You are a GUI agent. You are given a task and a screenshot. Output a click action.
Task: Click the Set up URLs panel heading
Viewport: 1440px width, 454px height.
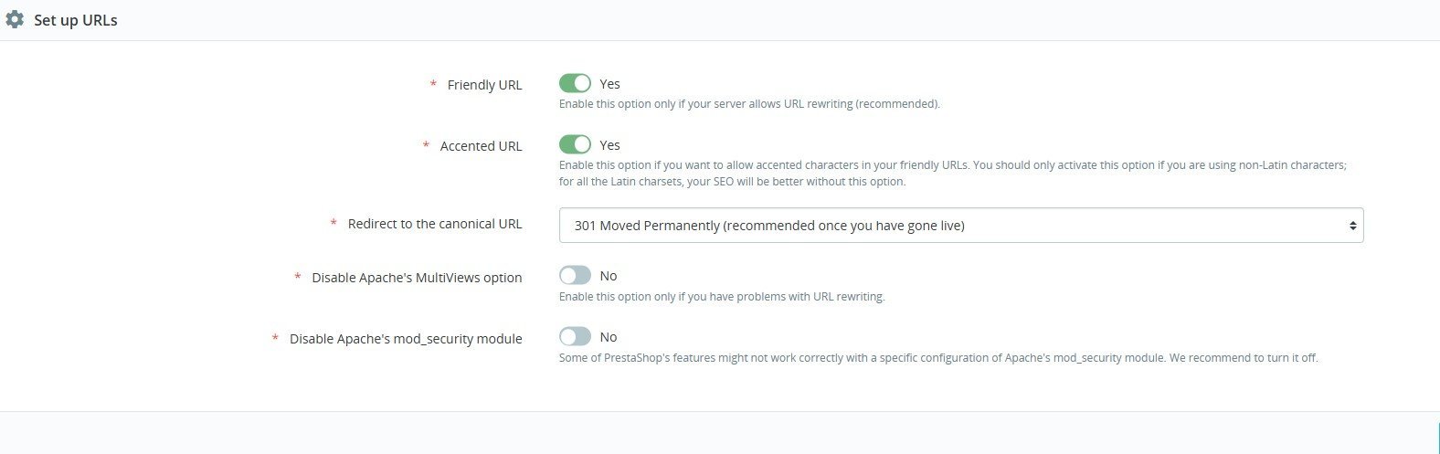(76, 20)
